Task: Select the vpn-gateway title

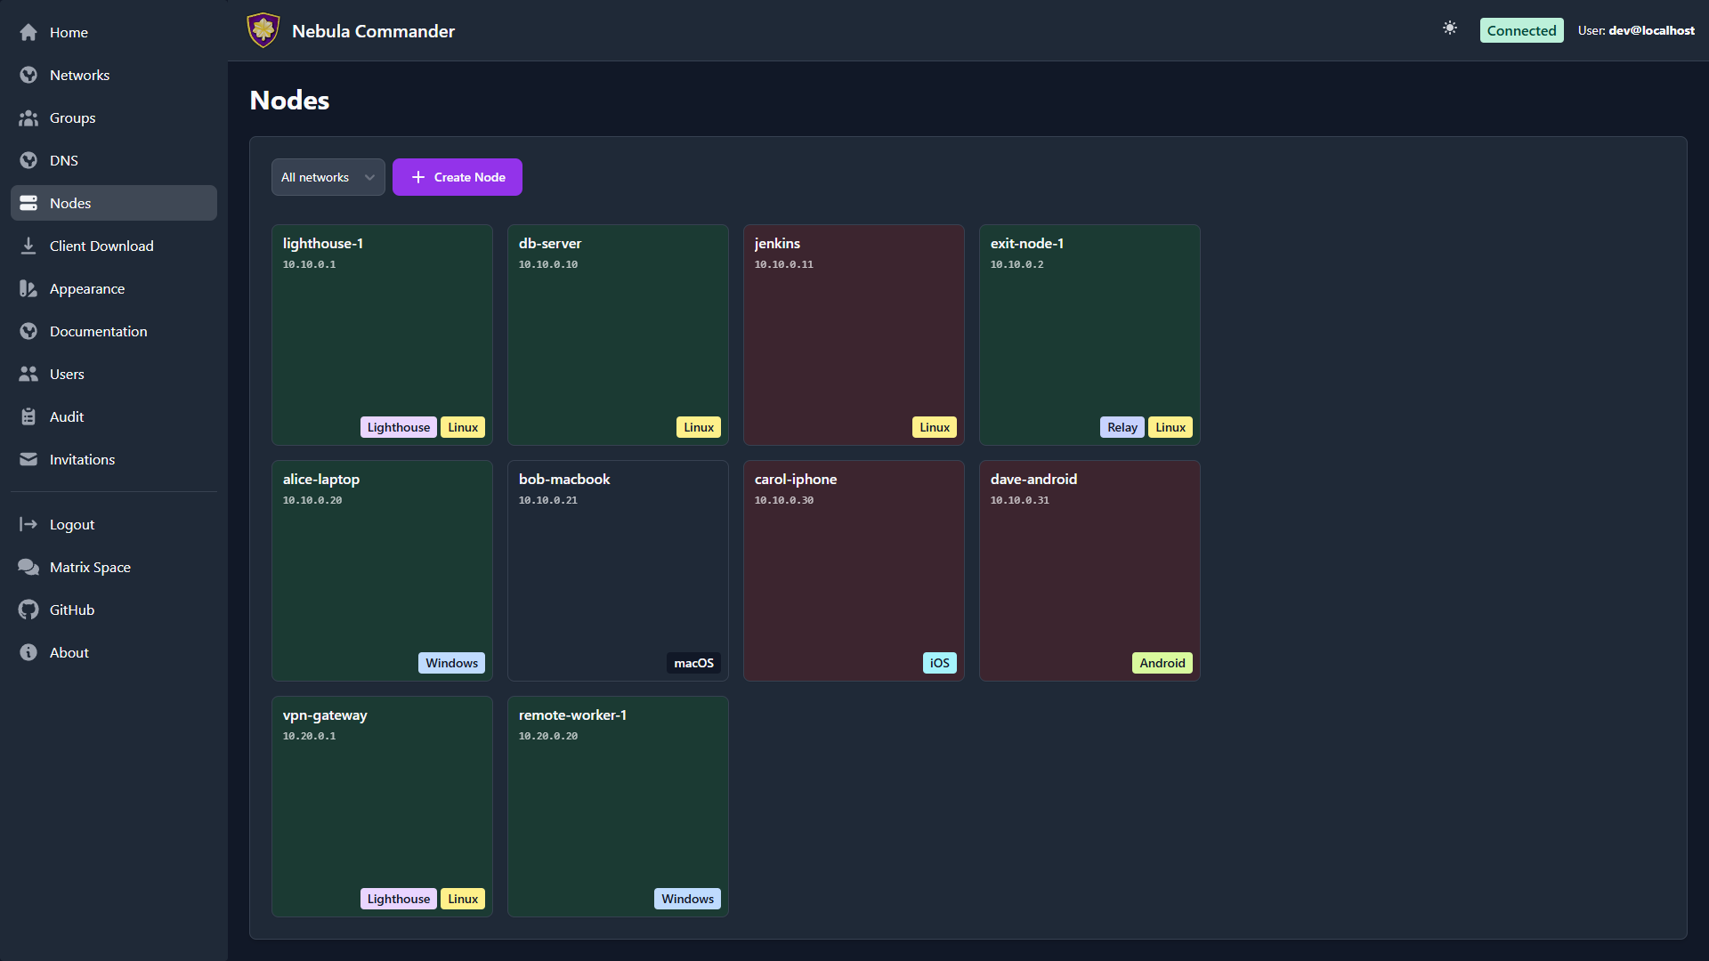Action: tap(325, 715)
